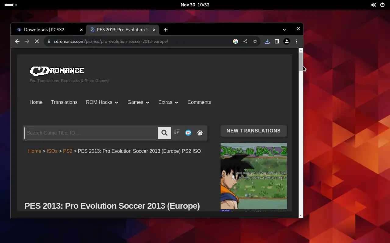Viewport: 390px width, 243px height.
Task: Go back to the previous page
Action: (17, 41)
